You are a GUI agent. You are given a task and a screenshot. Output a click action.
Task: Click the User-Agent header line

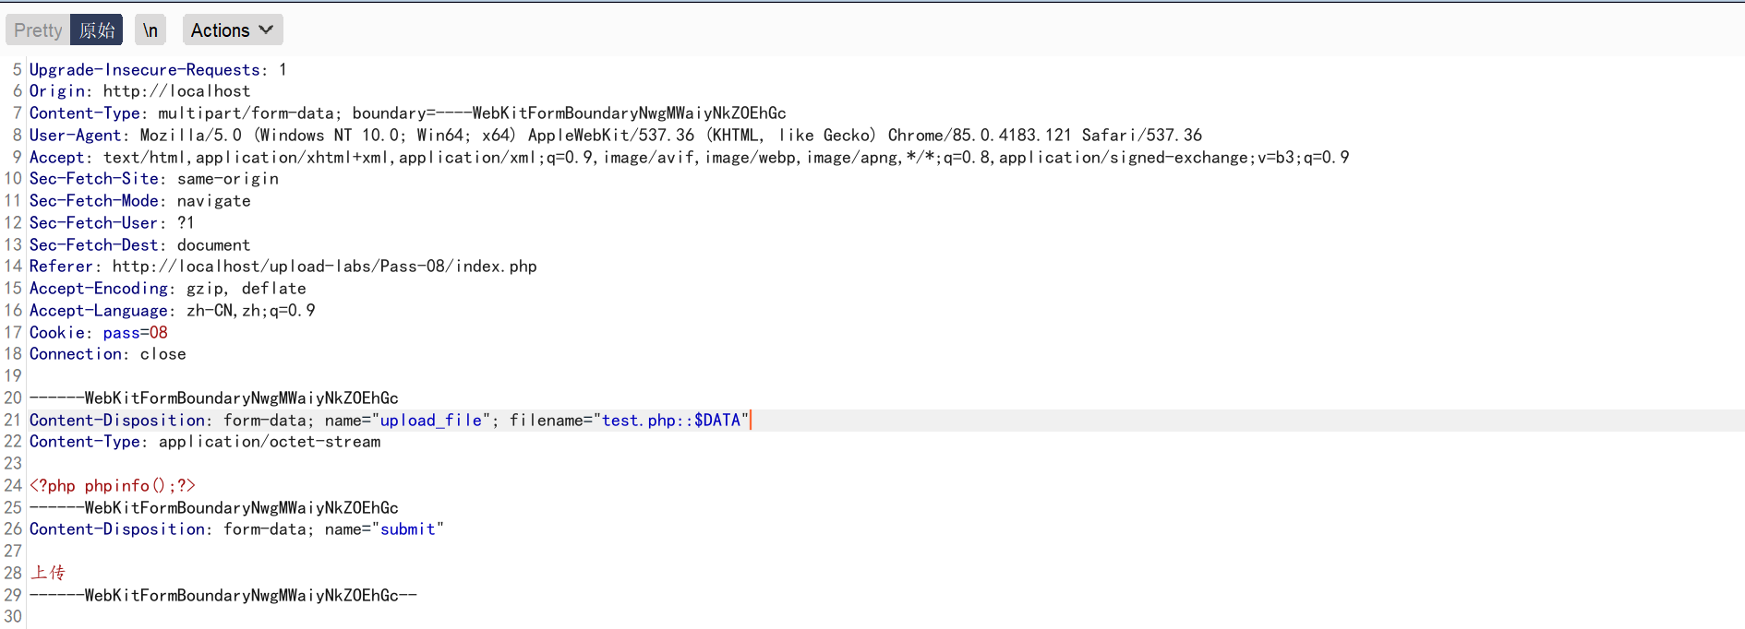pos(616,136)
